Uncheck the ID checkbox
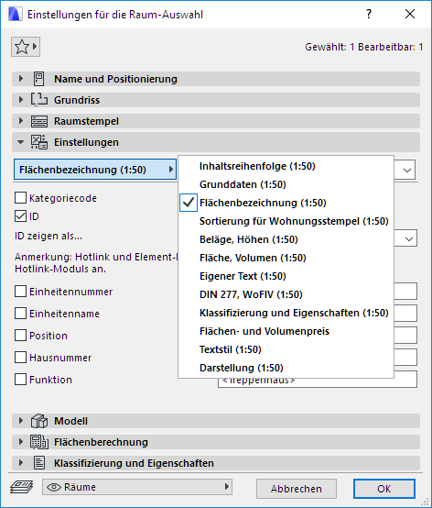Viewport: 432px width, 508px height. [x=20, y=216]
